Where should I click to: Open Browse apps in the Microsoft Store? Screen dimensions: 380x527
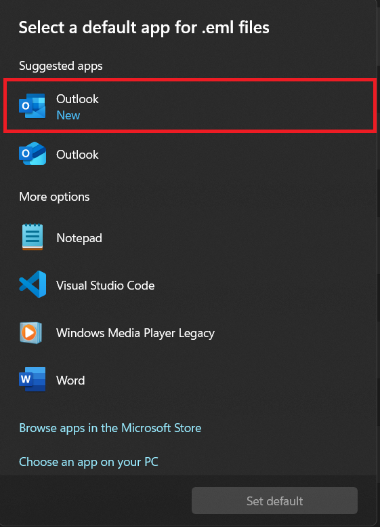pyautogui.click(x=110, y=428)
